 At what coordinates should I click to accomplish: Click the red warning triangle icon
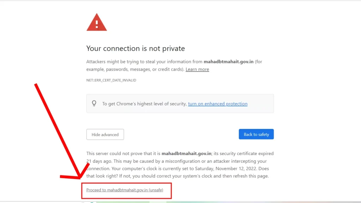point(97,22)
